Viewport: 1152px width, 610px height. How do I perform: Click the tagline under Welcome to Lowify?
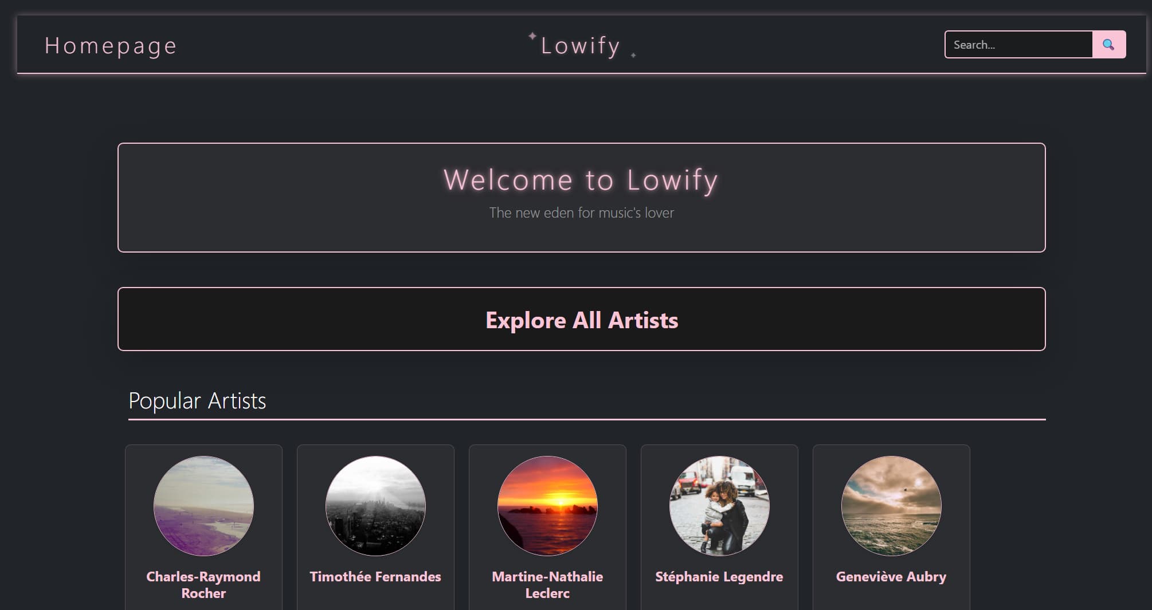582,212
